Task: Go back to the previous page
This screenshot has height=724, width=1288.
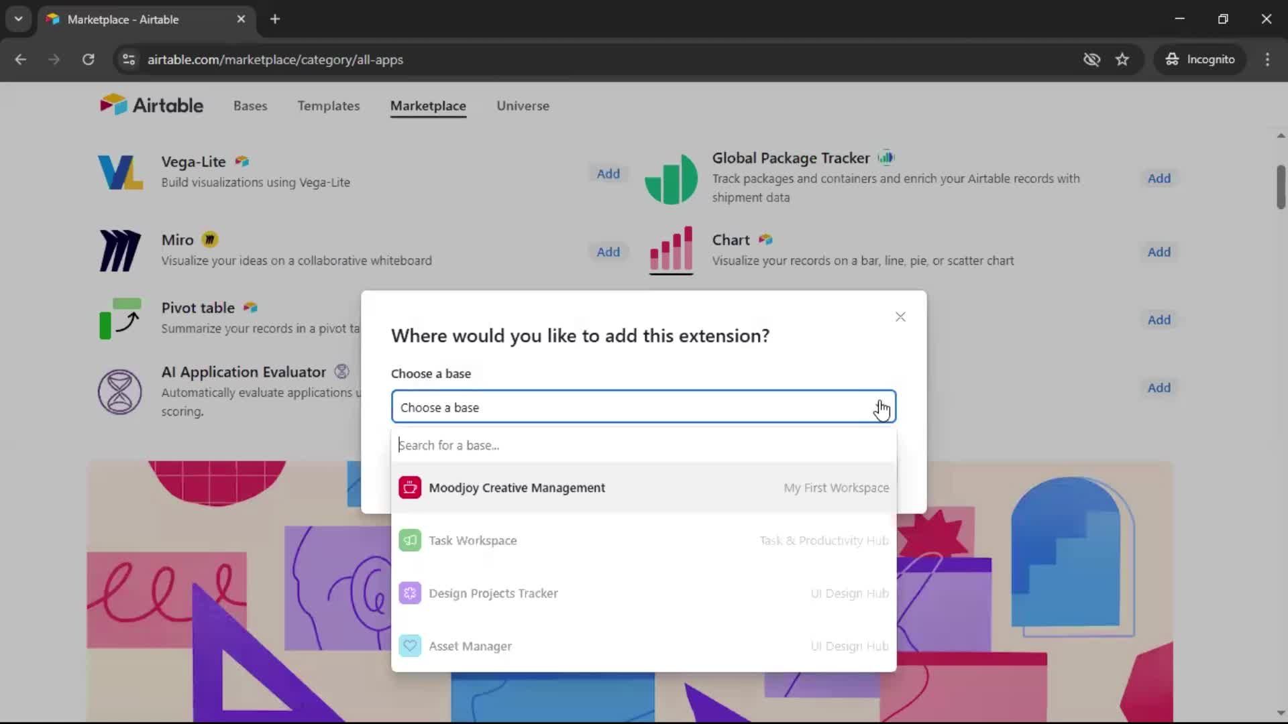Action: pos(21,60)
